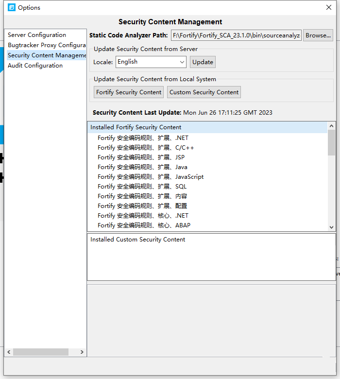Click Update security content button
The image size is (340, 379).
203,62
